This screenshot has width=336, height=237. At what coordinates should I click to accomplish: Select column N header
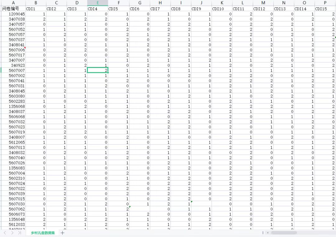coord(283,3)
